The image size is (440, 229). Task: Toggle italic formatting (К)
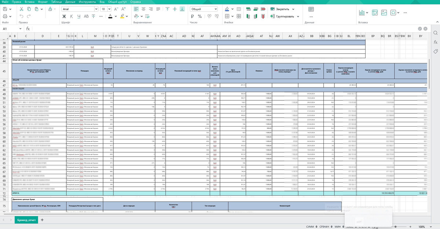(71, 16)
